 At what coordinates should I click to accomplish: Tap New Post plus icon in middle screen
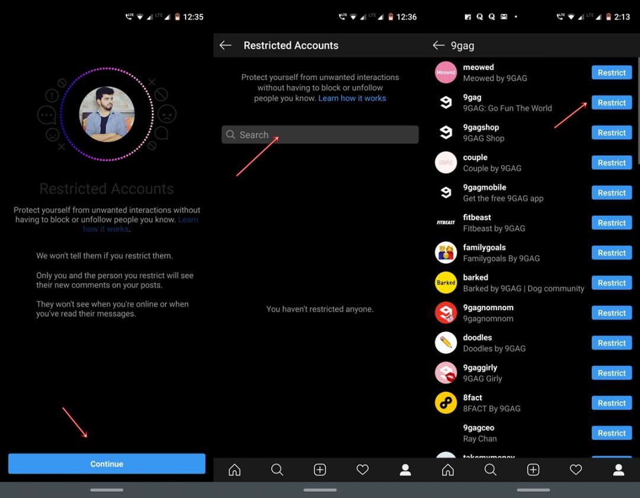[x=320, y=470]
